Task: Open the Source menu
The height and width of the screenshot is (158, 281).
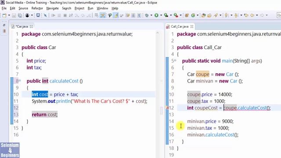Action: click(23, 8)
